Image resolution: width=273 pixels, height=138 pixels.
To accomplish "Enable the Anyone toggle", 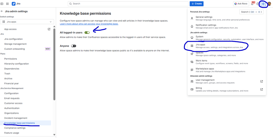I will [74, 46].
